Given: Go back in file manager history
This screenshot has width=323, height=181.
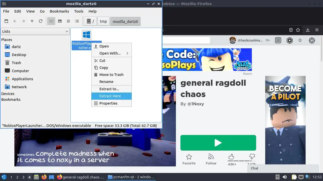Looking at the screenshot, I should 15,21.
